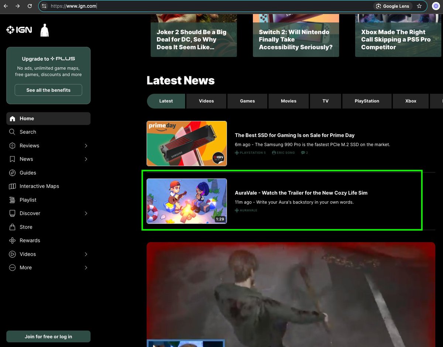Click Join for free or log in
Image resolution: width=443 pixels, height=347 pixels.
click(48, 337)
